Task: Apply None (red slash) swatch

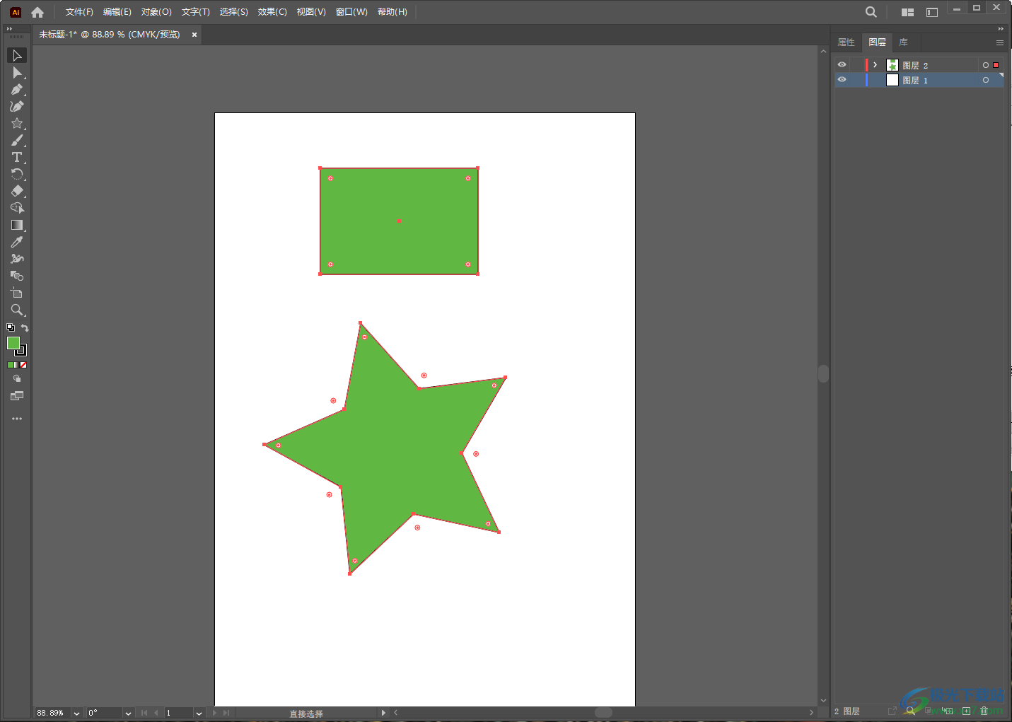Action: tap(23, 365)
